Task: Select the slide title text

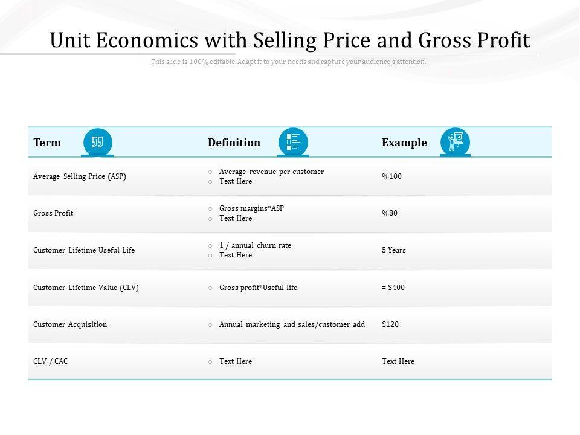Action: (290, 40)
